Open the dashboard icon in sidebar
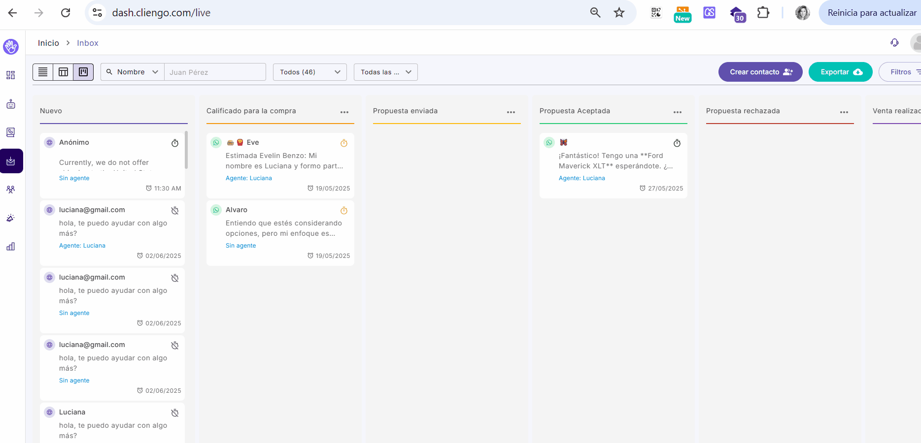The image size is (921, 443). [x=11, y=75]
